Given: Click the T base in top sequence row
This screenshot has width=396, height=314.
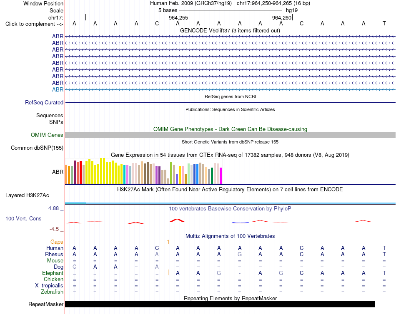Looking at the screenshot, I should tap(384, 23).
